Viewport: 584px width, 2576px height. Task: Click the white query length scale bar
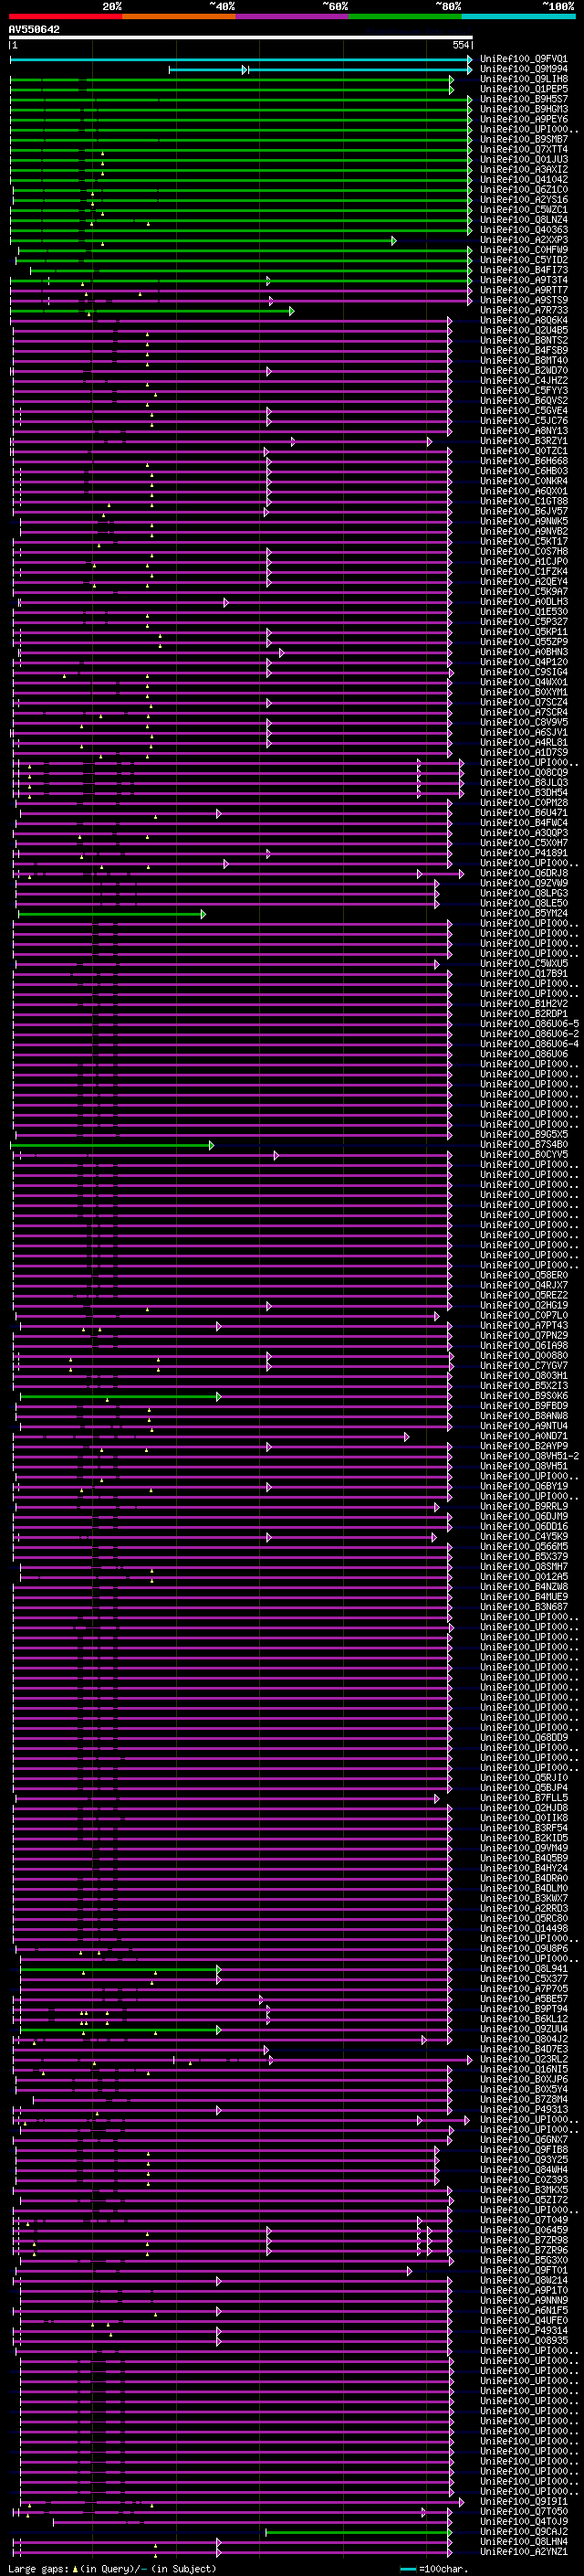coord(241,38)
